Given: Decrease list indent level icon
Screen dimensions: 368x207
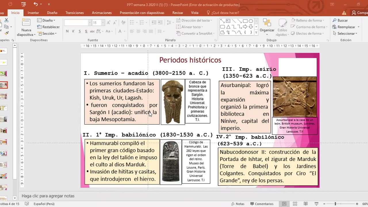Looking at the screenshot, I should [x=154, y=22].
